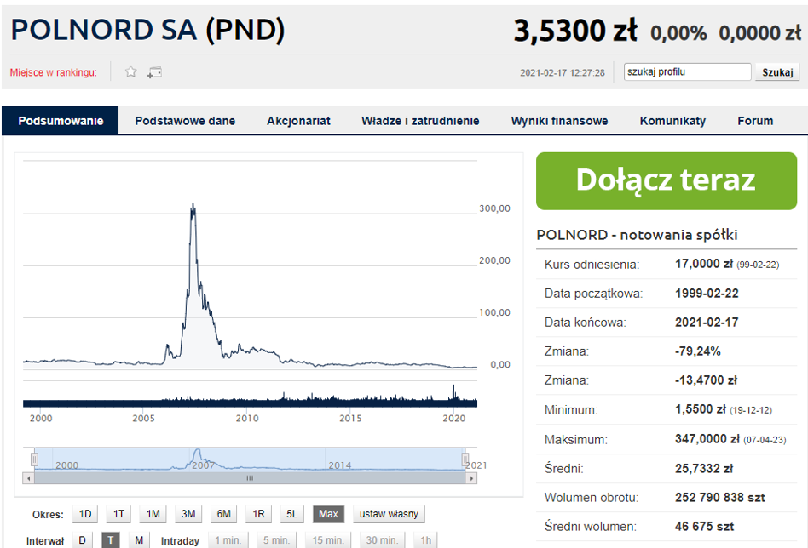
Task: Set interval to D (daily)
Action: pos(82,540)
